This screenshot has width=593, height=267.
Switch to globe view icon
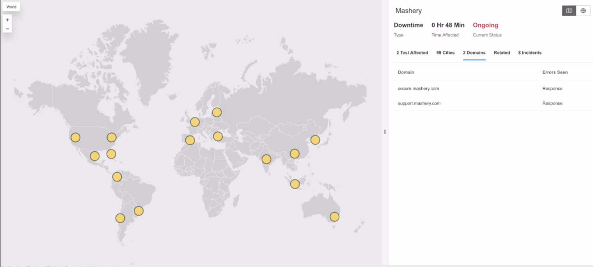(x=583, y=11)
